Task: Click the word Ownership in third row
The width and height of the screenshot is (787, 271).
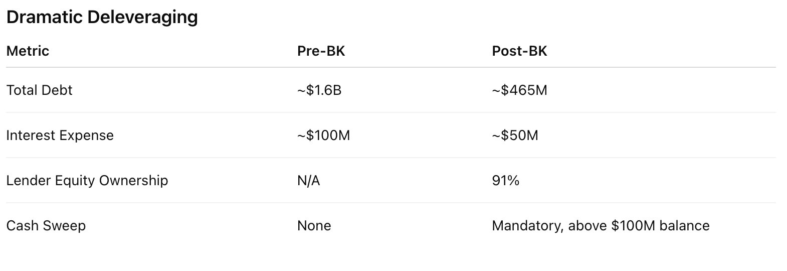Action: point(133,180)
